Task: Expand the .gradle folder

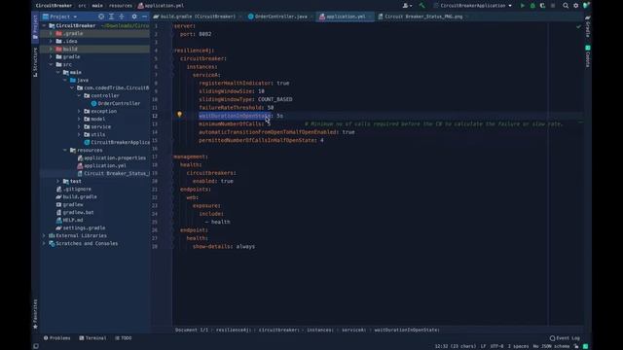Action: click(51, 33)
